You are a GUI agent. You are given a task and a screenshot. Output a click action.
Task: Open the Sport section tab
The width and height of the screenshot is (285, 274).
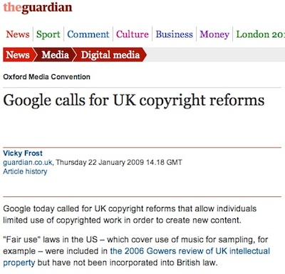click(48, 34)
